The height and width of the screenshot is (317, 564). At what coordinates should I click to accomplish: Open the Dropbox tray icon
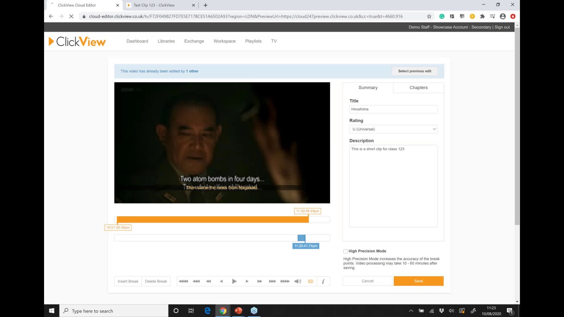click(442, 311)
